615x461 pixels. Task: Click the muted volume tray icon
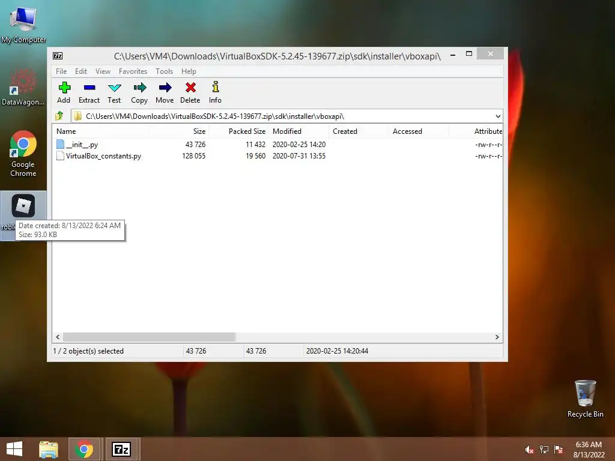(529, 450)
